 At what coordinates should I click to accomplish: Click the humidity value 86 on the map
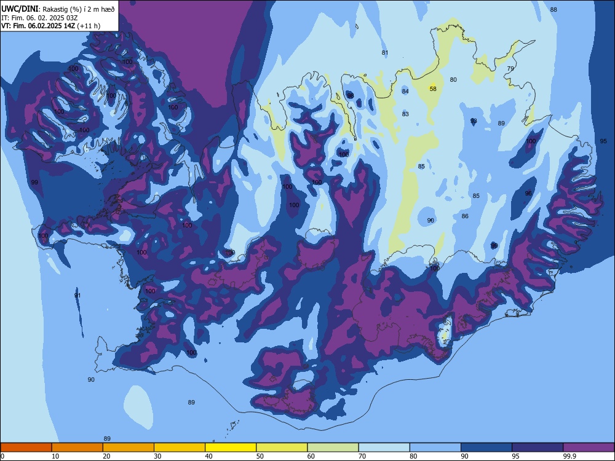tap(465, 216)
